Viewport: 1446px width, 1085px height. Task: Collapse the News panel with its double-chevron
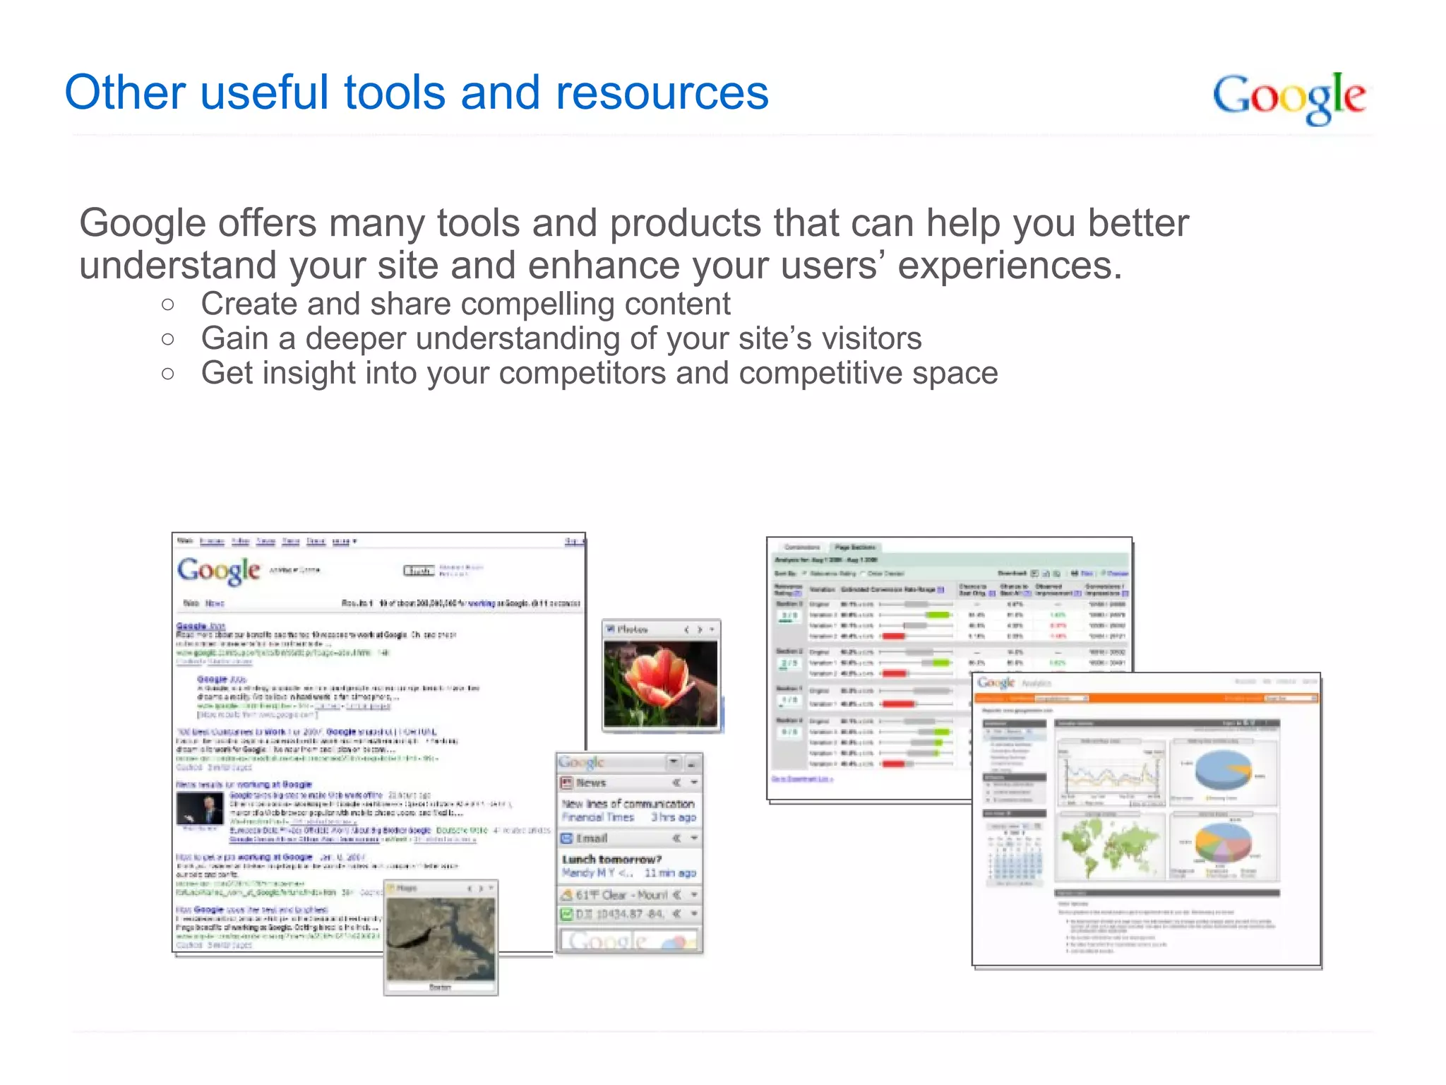[x=676, y=783]
